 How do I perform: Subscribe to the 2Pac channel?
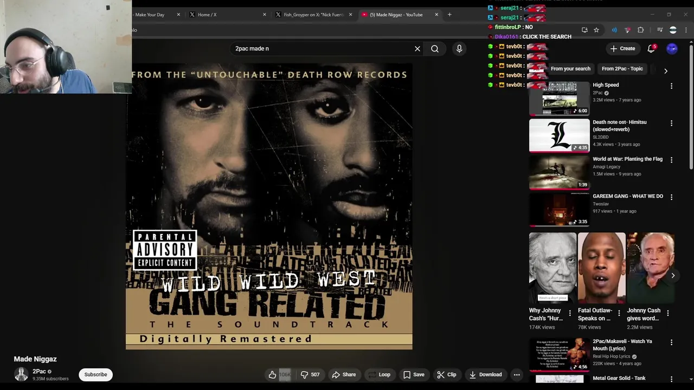pos(95,374)
